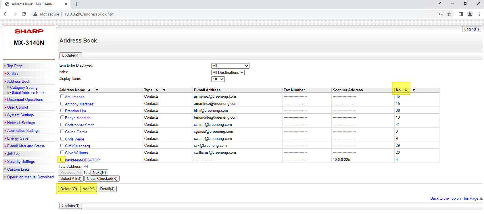Open Custom Links in the sidebar
This screenshot has height=214, width=484.
18,169
